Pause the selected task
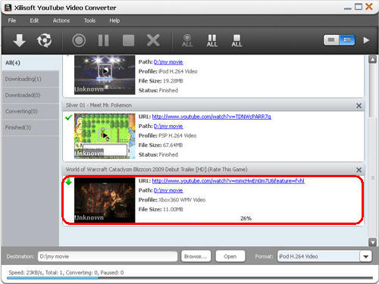This screenshot has height=284, width=379. [103, 40]
